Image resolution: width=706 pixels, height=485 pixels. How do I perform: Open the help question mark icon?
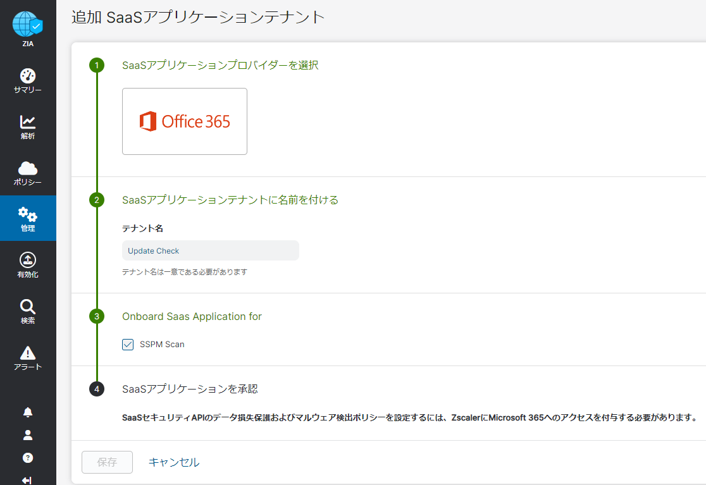(27, 458)
